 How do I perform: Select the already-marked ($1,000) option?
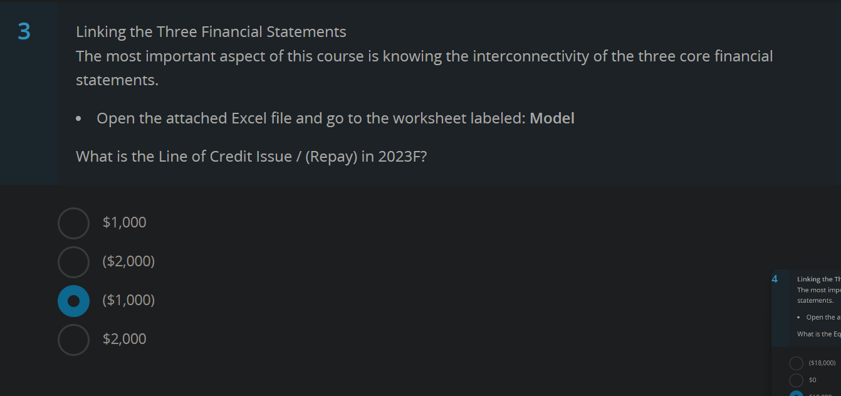(73, 300)
